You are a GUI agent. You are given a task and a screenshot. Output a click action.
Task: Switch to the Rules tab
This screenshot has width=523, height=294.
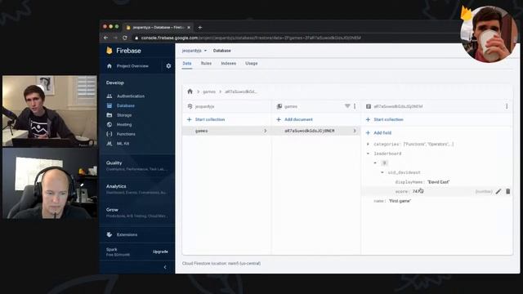pyautogui.click(x=206, y=64)
